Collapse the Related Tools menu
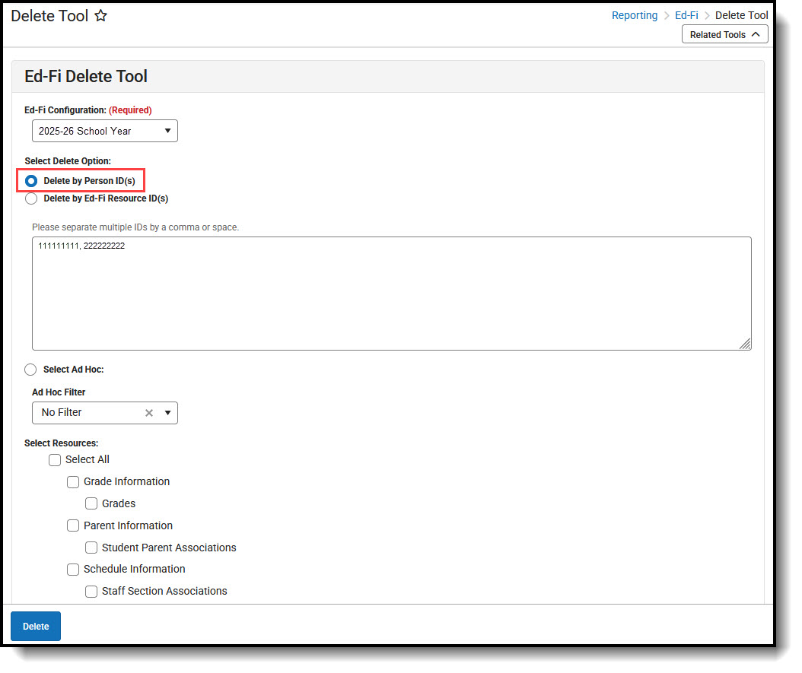Image resolution: width=802 pixels, height=673 pixels. point(724,35)
